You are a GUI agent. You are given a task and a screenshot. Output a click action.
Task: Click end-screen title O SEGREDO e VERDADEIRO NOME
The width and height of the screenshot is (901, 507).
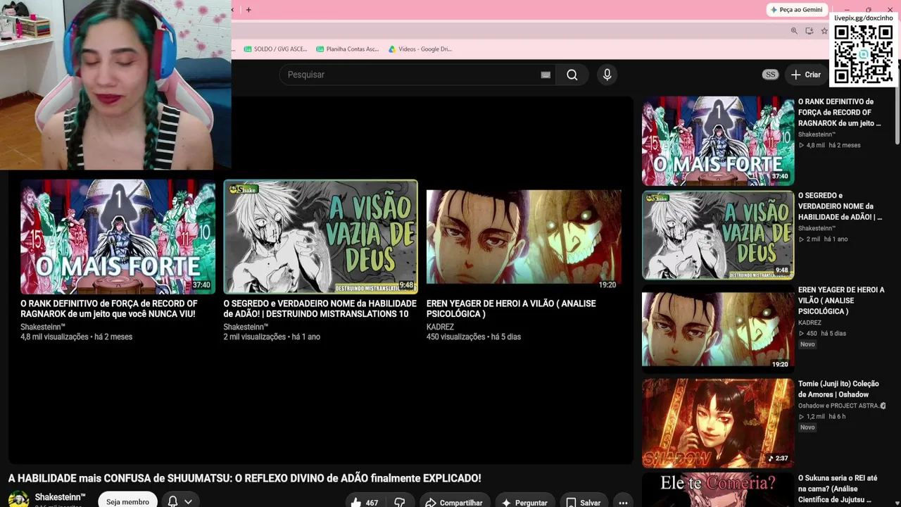tap(320, 308)
